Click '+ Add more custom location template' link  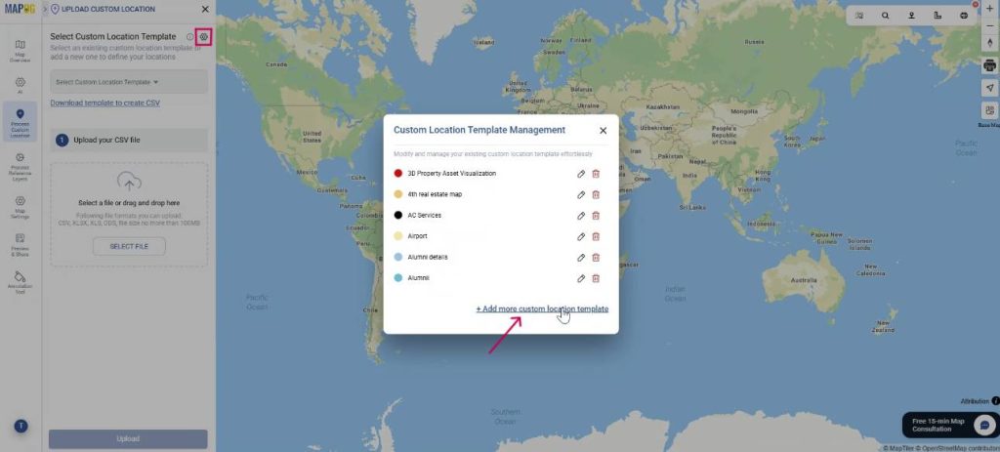coord(542,308)
